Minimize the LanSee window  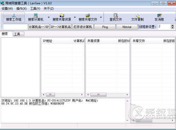tap(155, 3)
